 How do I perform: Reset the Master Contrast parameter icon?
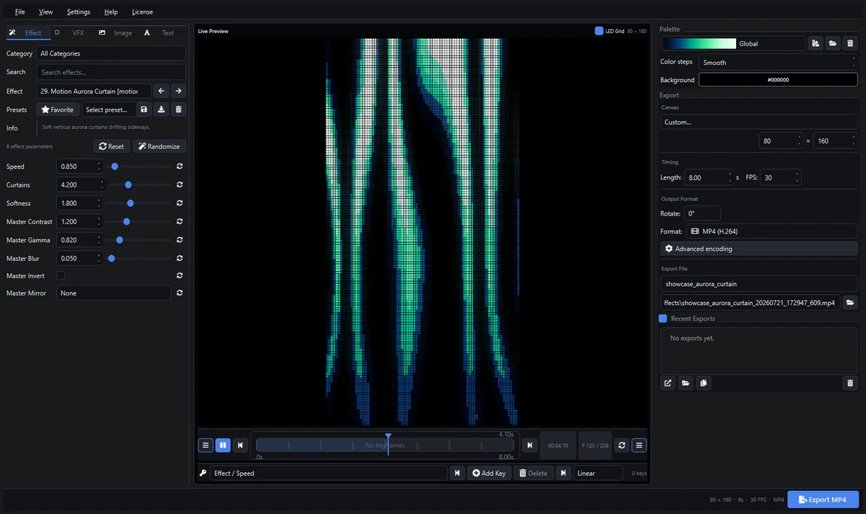(x=179, y=221)
